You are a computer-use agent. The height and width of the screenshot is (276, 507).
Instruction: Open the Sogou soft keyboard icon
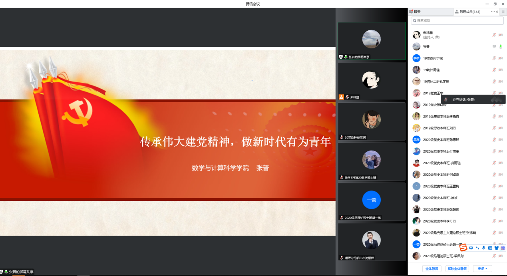tap(490, 248)
